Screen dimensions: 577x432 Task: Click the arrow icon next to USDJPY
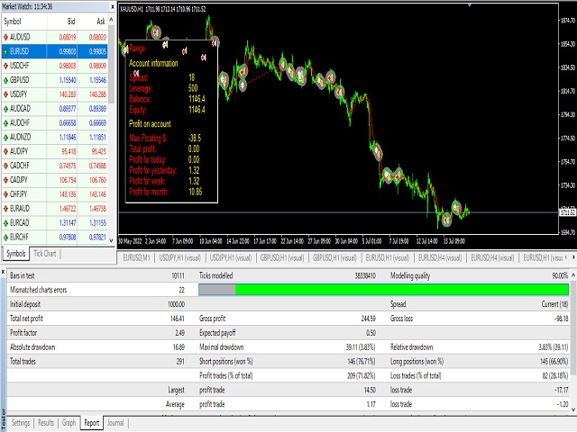point(8,94)
